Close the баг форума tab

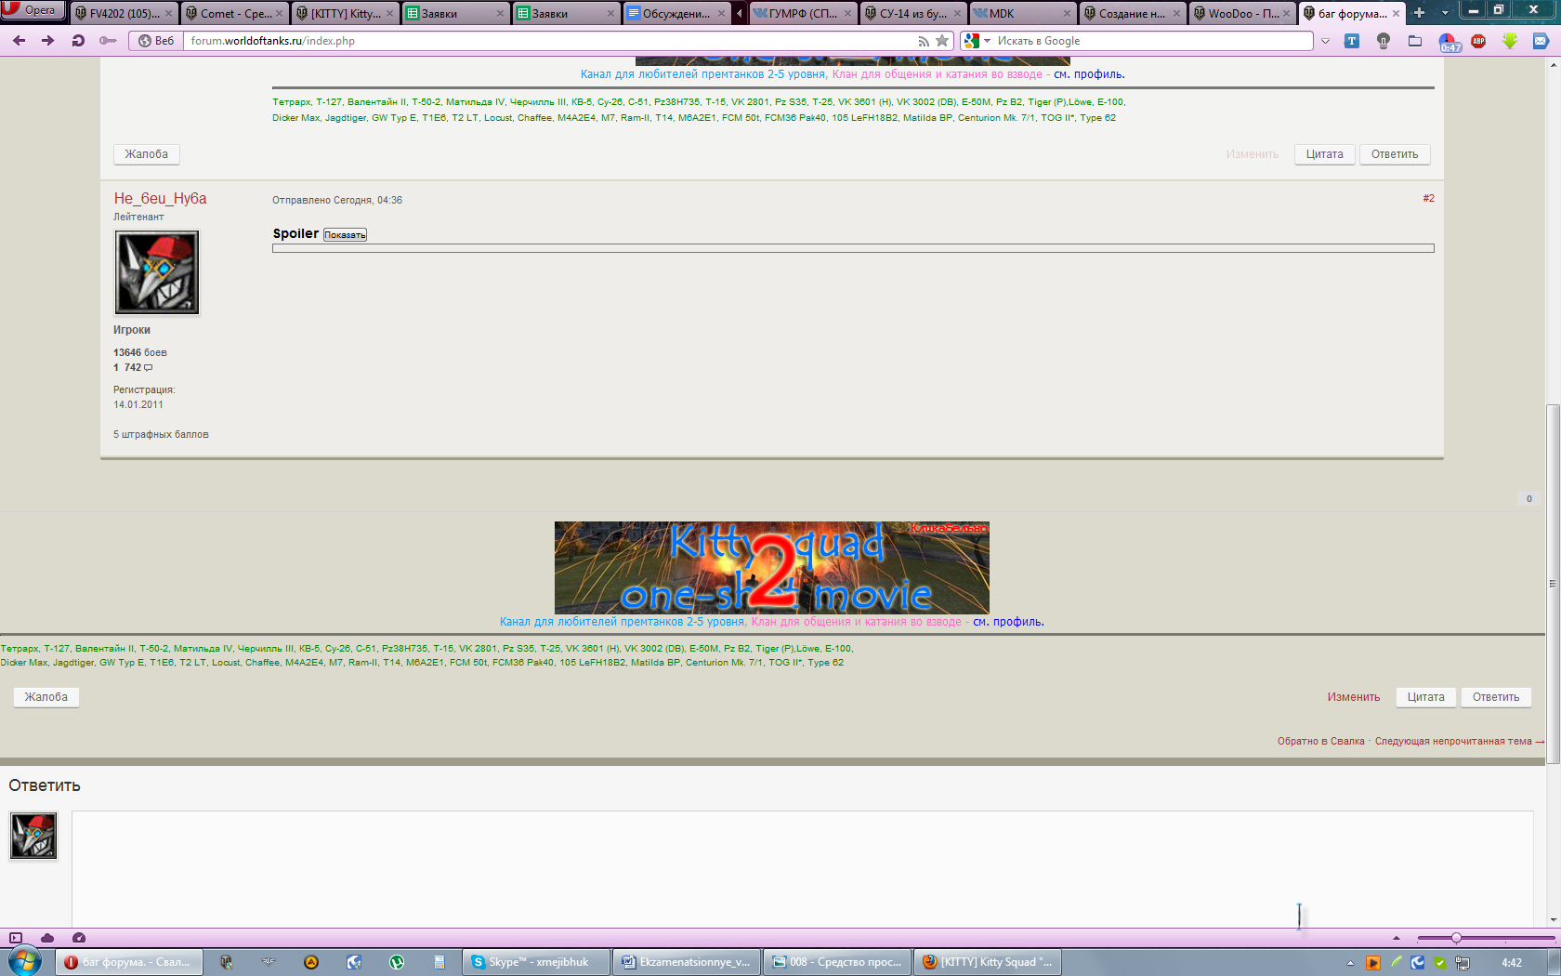click(1396, 14)
